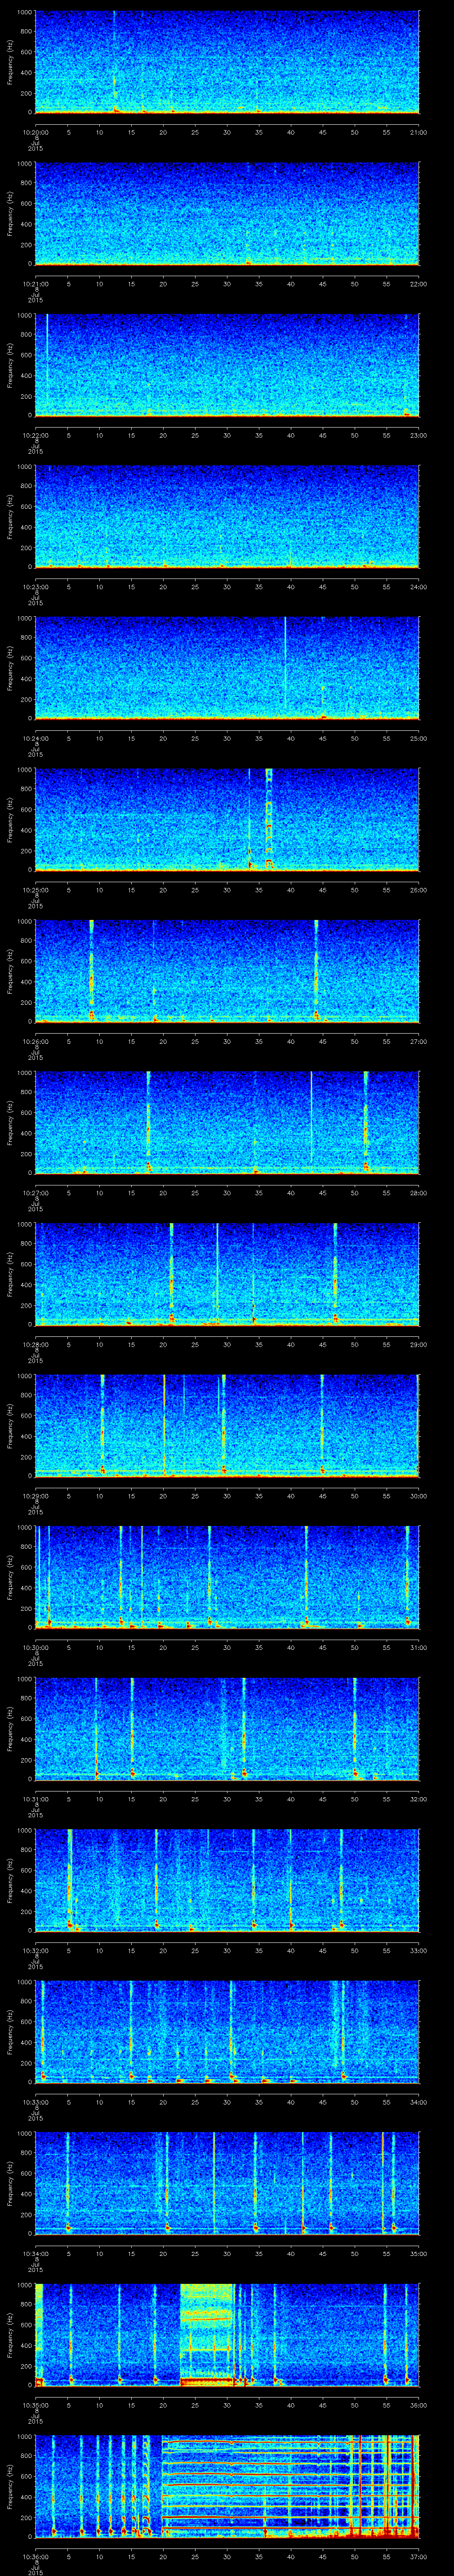Viewport: 454px width, 2576px height.
Task: Select the spectrogram panel starting at 10:27:00
Action: (x=227, y=1122)
